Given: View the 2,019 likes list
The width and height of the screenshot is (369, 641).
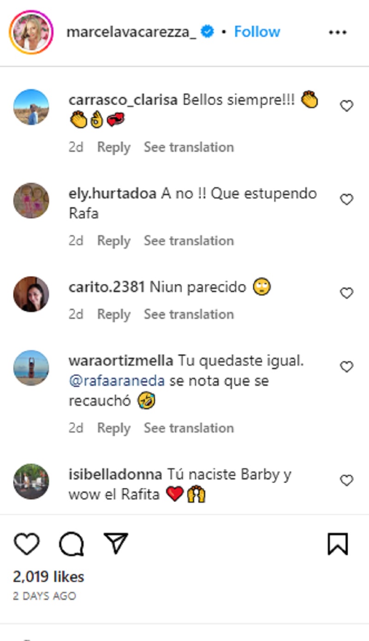Looking at the screenshot, I should [x=48, y=576].
